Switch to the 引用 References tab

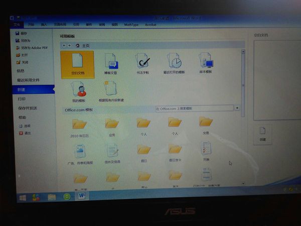[76, 25]
